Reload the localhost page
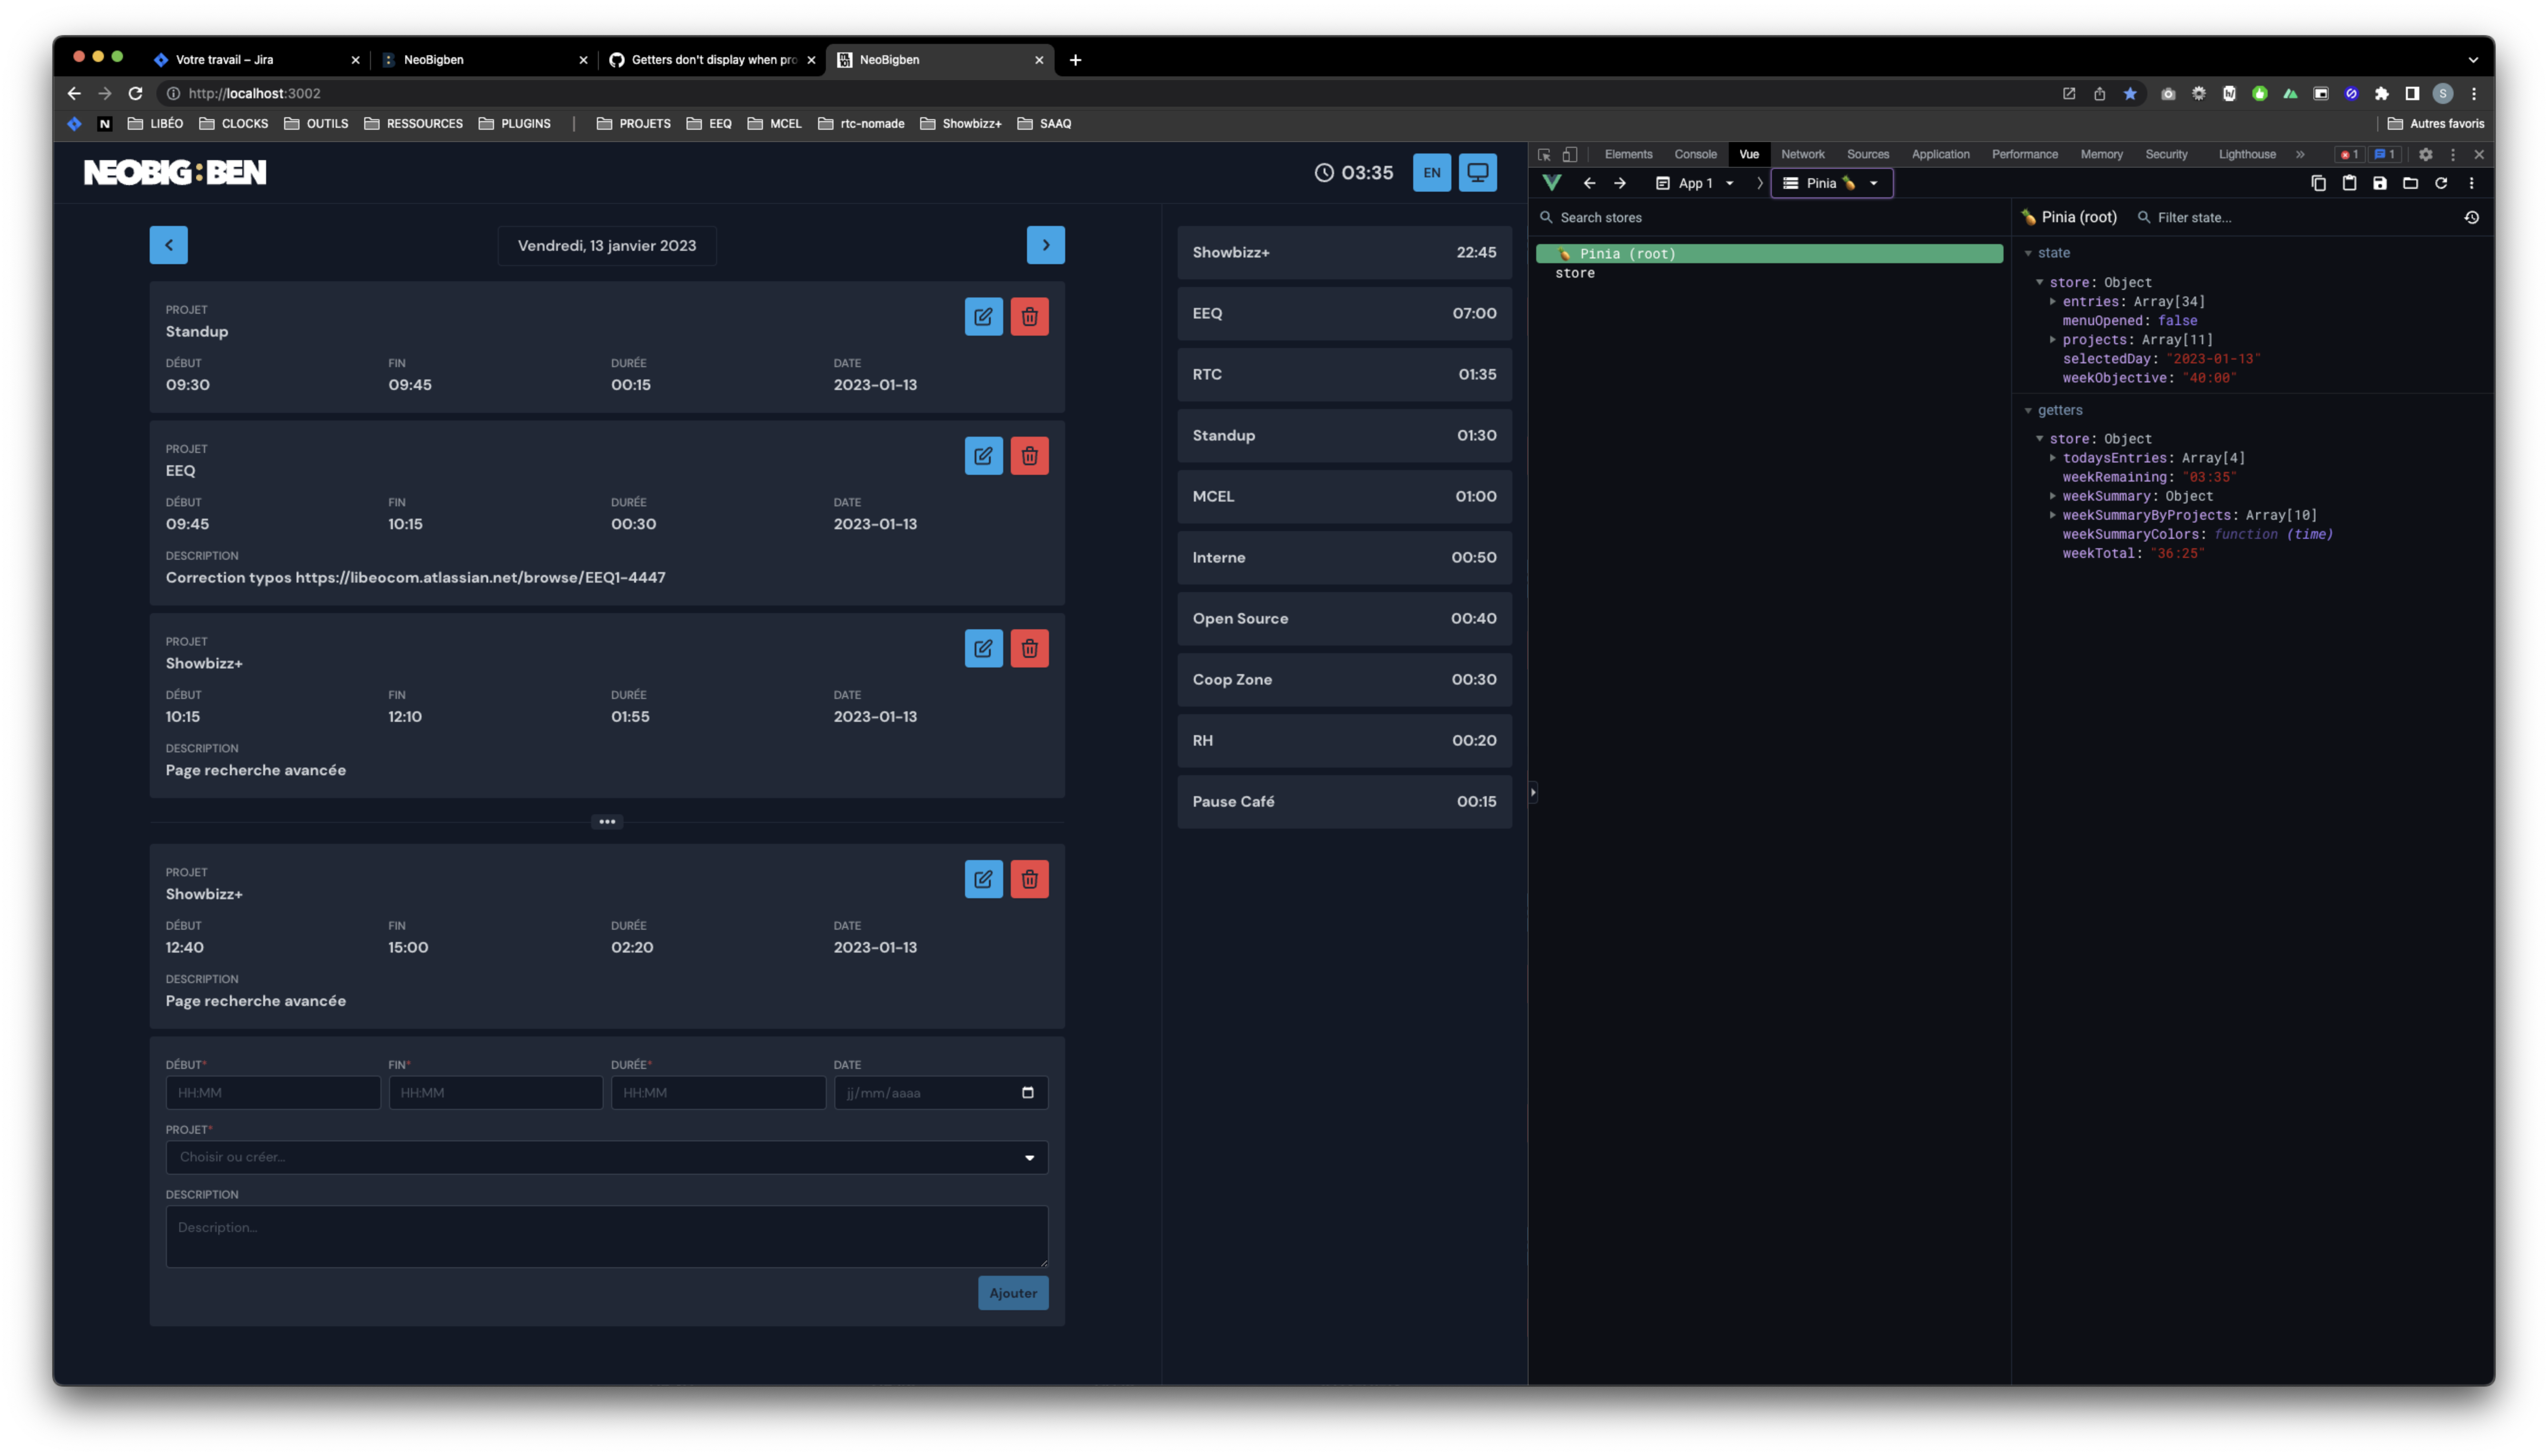The height and width of the screenshot is (1456, 2548). click(135, 93)
